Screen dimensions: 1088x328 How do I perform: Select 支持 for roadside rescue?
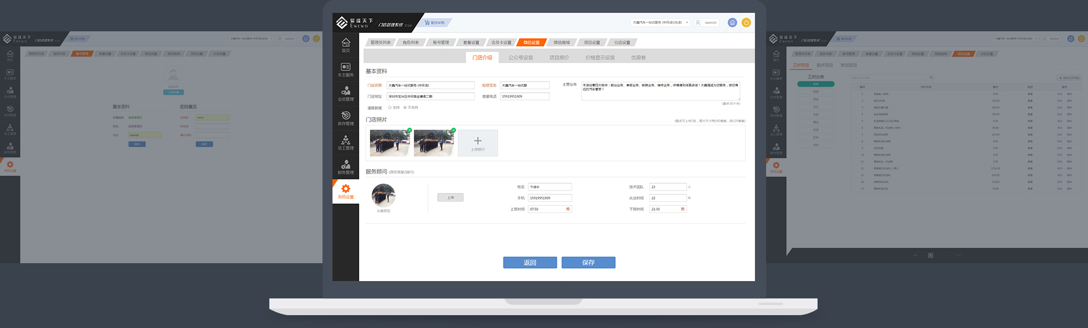pos(389,107)
